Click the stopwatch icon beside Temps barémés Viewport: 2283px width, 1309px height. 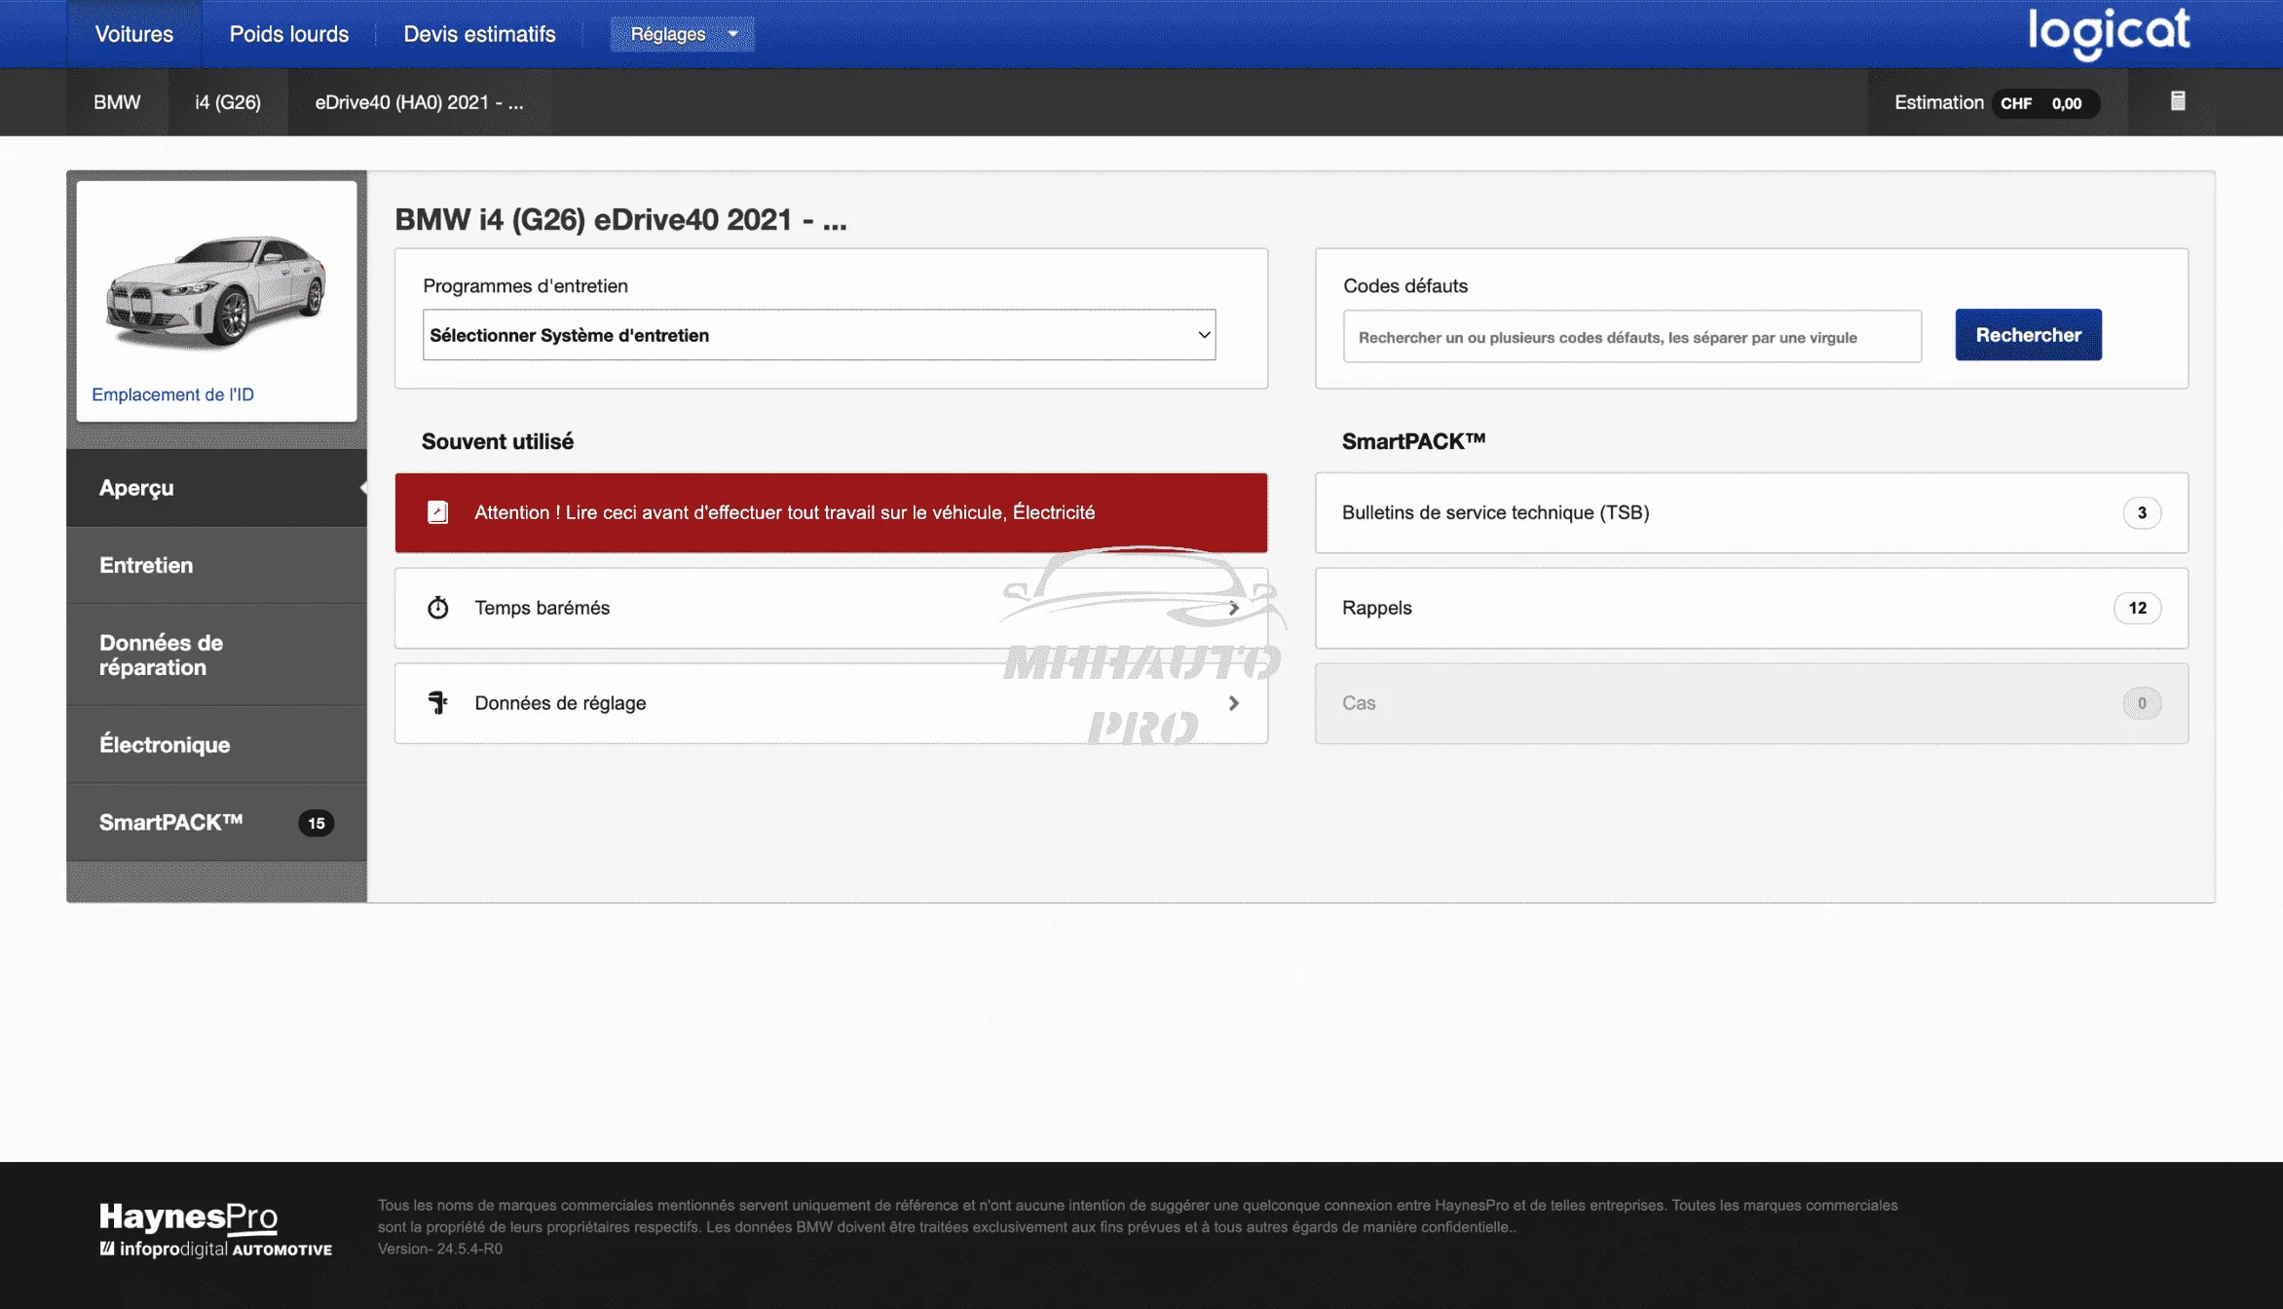(x=438, y=608)
